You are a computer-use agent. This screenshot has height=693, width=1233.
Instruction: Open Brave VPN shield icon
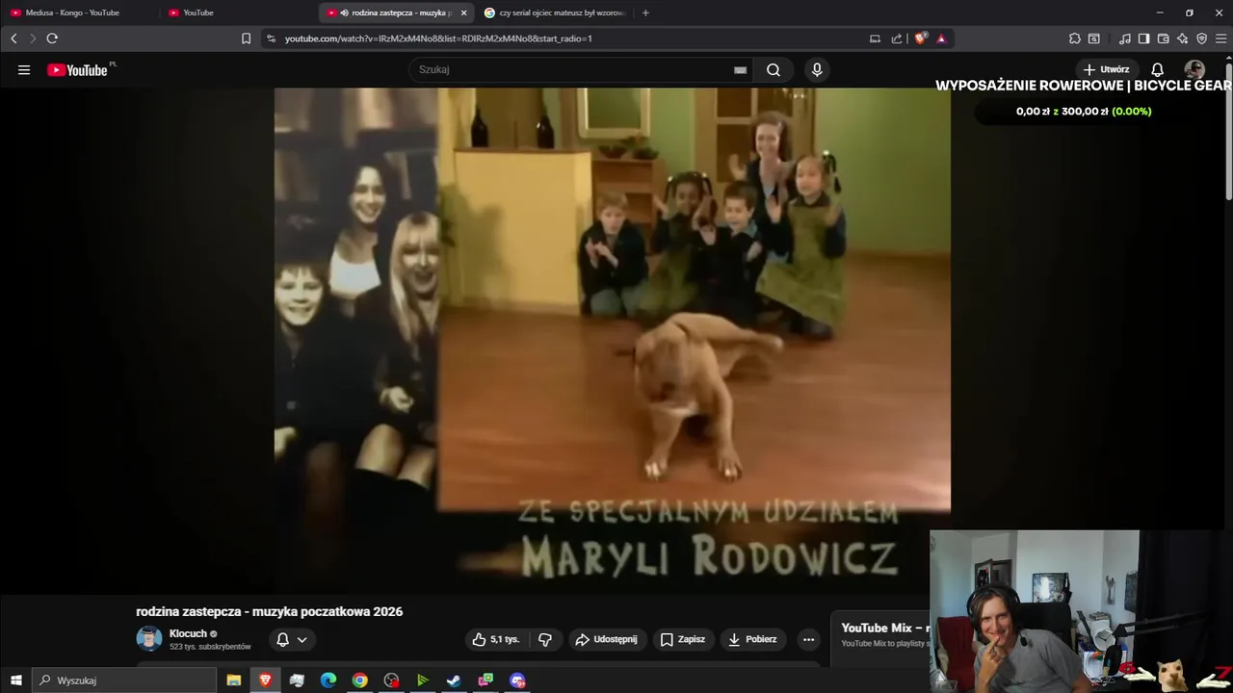click(1201, 38)
